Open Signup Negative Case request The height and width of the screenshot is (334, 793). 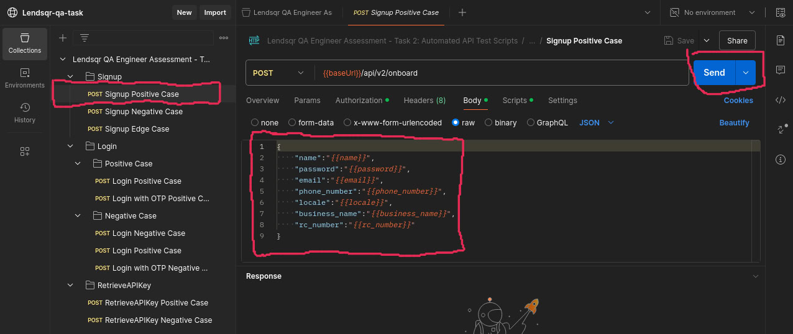click(143, 112)
